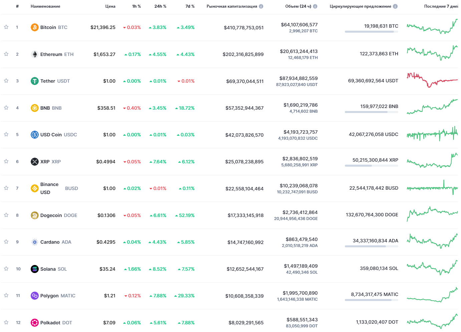Sort by the 24h % column header

[x=160, y=6]
